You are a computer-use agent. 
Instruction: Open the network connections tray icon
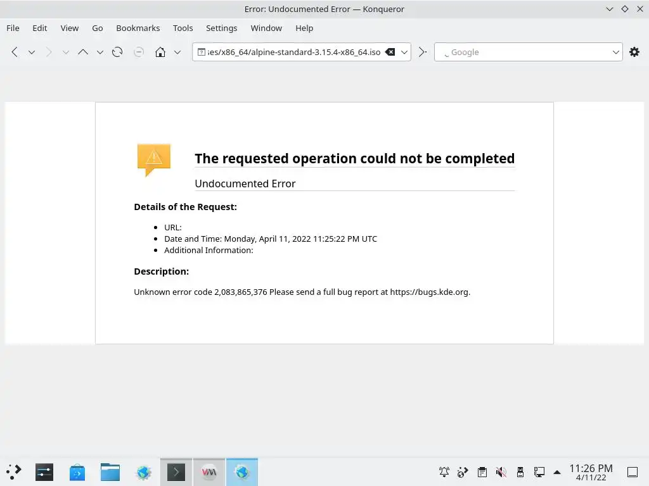pyautogui.click(x=539, y=471)
